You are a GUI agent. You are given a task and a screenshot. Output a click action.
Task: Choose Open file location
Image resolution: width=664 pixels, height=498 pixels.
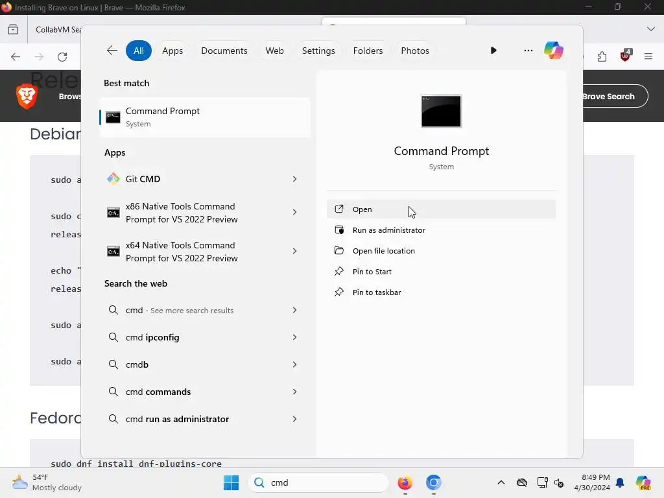[x=441, y=251]
